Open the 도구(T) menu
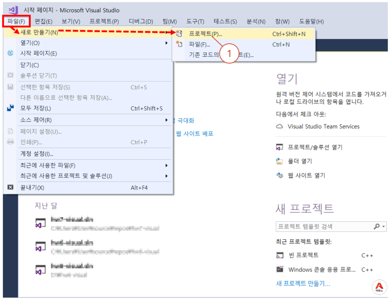Screen dimensions: 390x300 click(x=195, y=21)
